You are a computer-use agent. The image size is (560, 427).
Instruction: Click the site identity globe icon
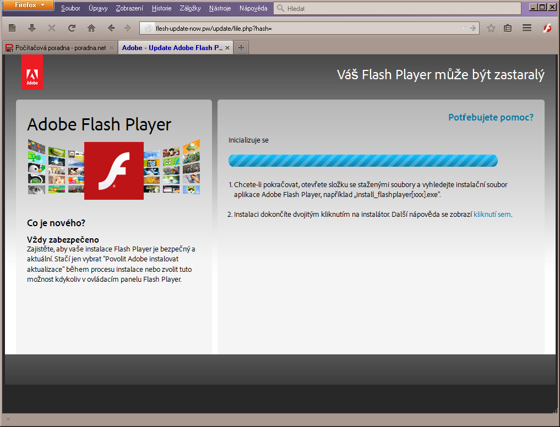(x=149, y=28)
